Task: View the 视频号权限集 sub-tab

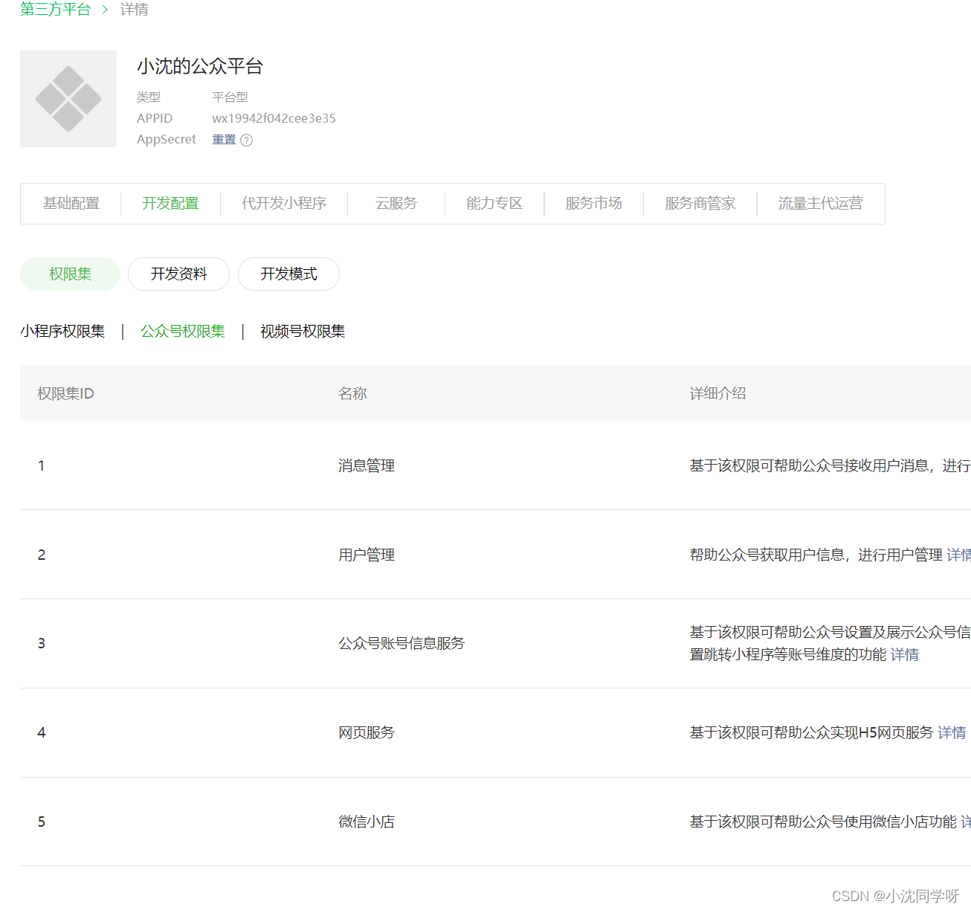Action: coord(303,332)
